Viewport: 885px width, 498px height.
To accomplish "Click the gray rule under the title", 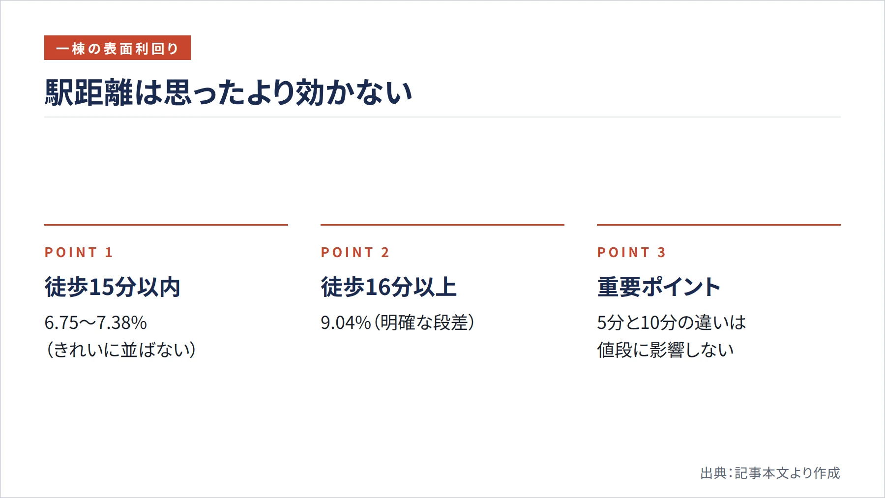I will [x=442, y=117].
